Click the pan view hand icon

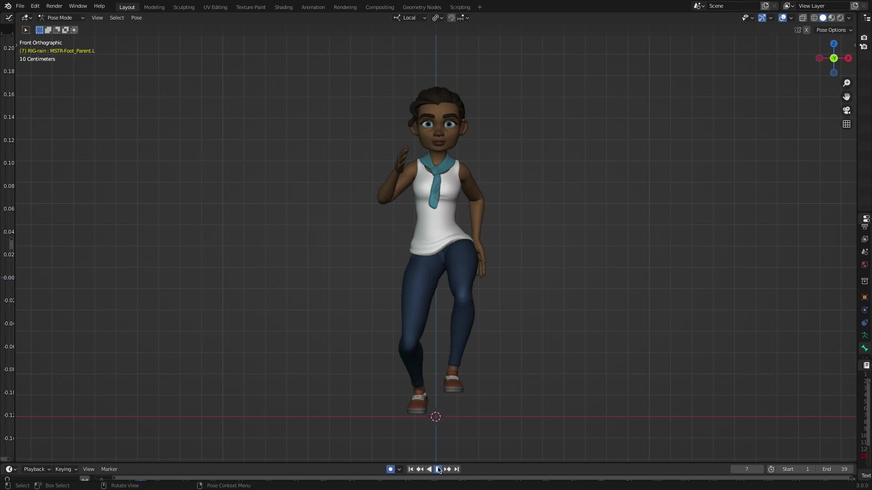tap(847, 96)
